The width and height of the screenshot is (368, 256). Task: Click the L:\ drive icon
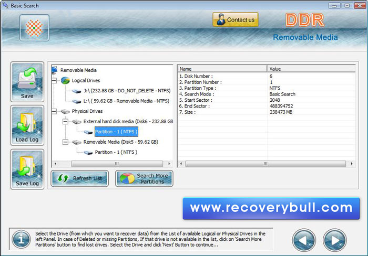pos(77,101)
